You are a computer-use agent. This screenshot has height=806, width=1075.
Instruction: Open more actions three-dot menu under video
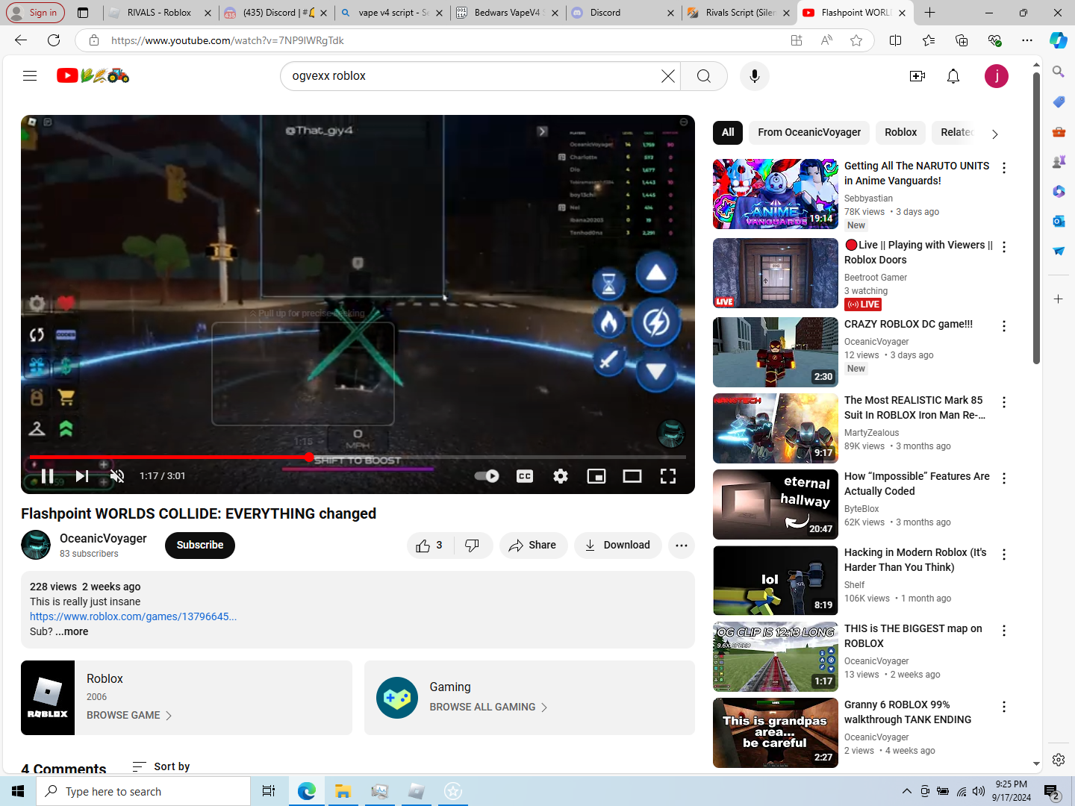pyautogui.click(x=682, y=546)
